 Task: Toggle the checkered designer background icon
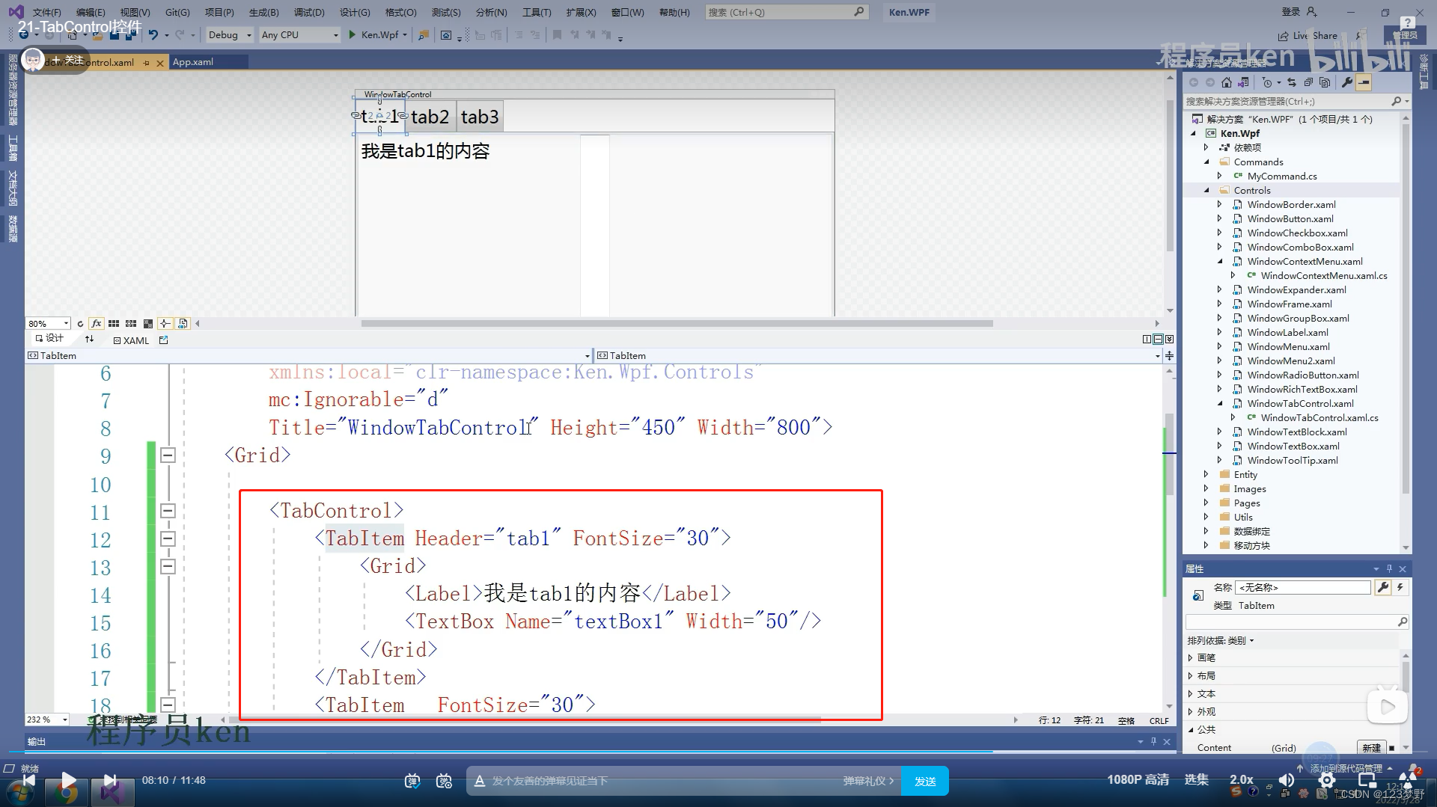(x=148, y=324)
